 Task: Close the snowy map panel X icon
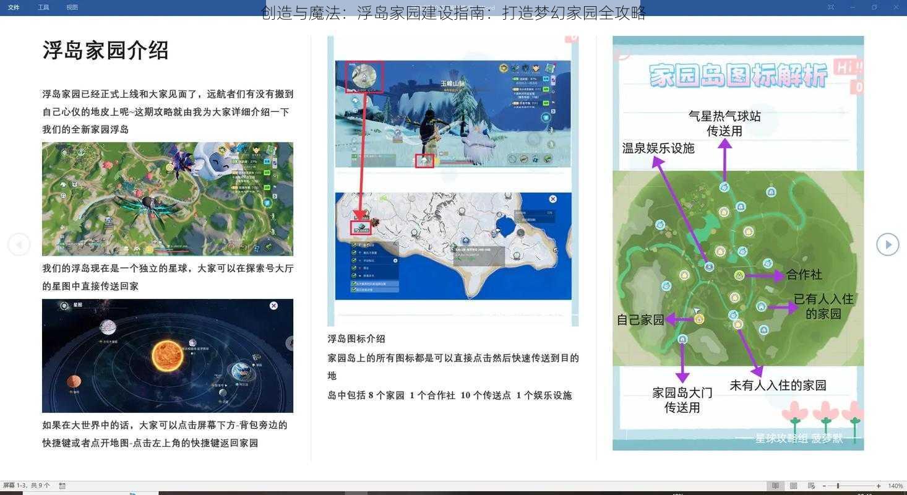pos(552,199)
